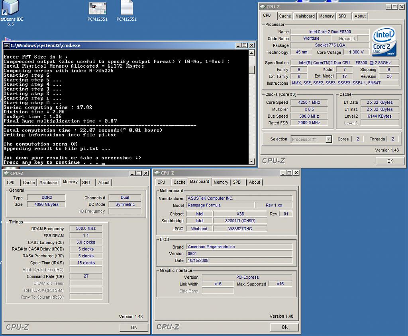
Task: Minimize the CPU-Z Mainboard window
Action: [283, 173]
